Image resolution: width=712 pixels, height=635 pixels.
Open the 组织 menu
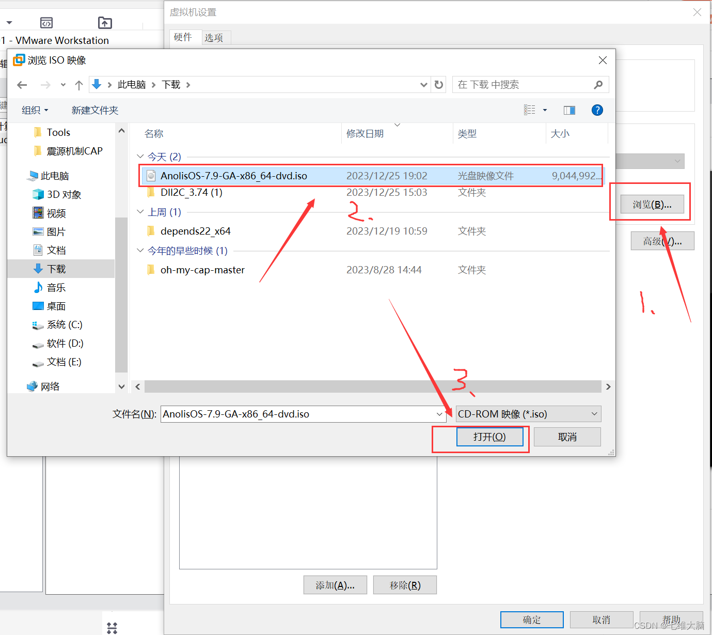(35, 110)
